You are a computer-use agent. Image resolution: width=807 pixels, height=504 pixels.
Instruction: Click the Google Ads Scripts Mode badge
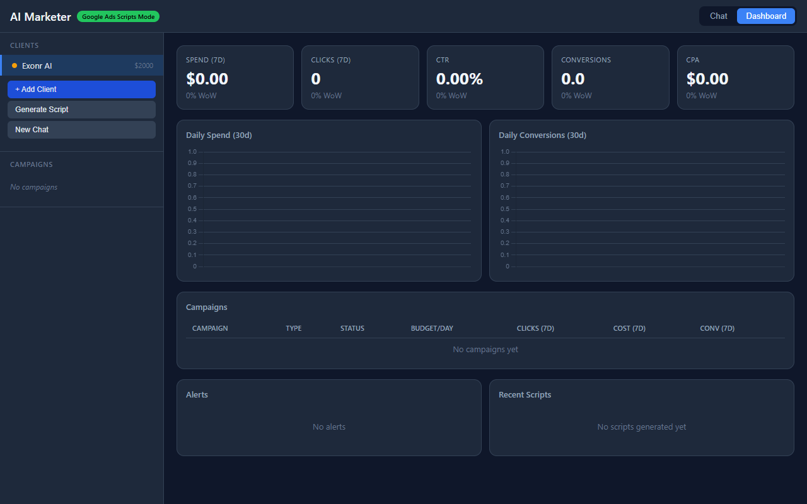[118, 16]
